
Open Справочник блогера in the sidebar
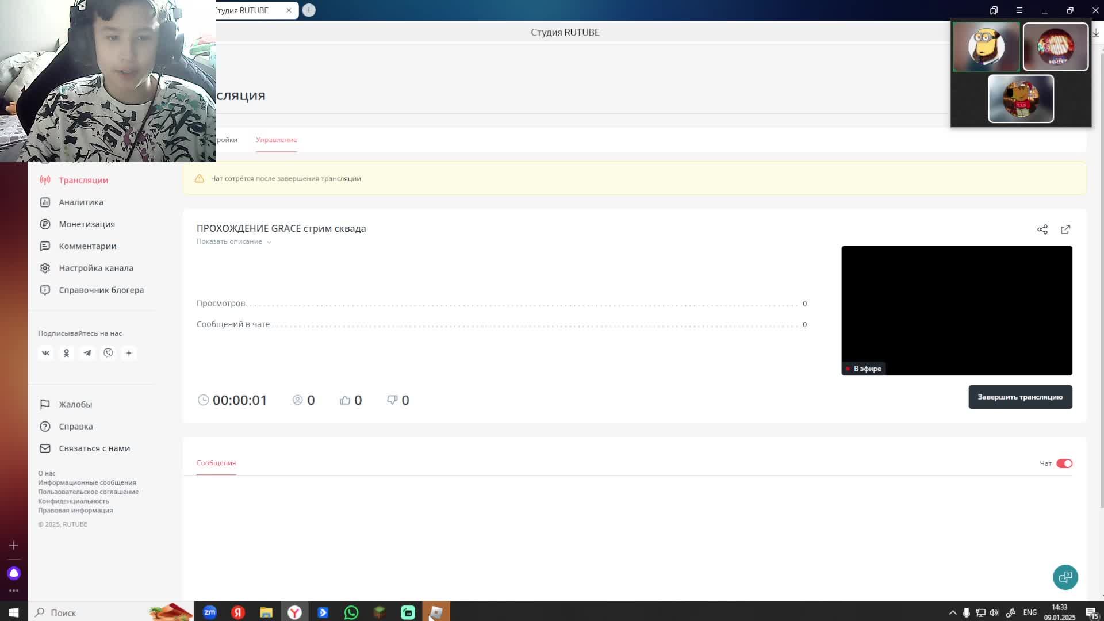91,290
